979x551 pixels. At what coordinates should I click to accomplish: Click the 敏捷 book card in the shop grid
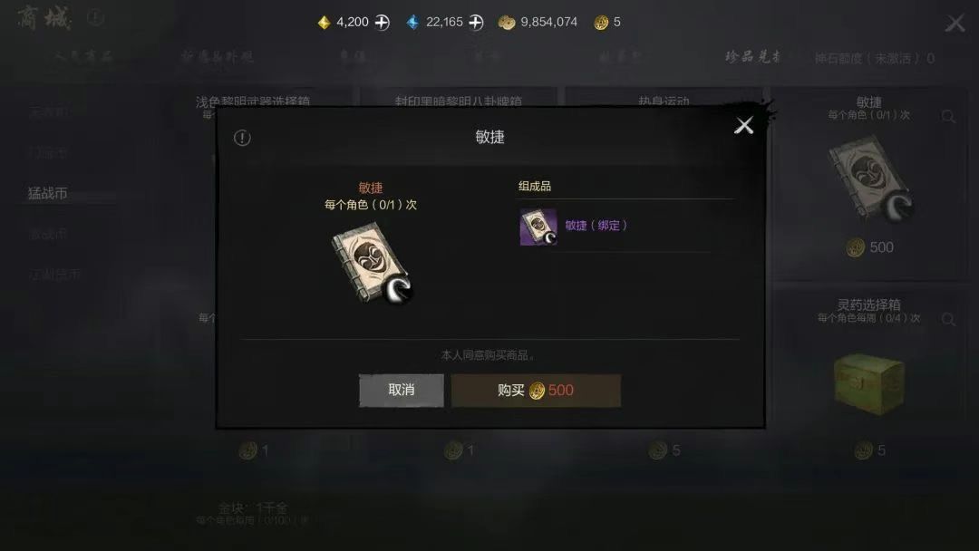[x=869, y=179]
